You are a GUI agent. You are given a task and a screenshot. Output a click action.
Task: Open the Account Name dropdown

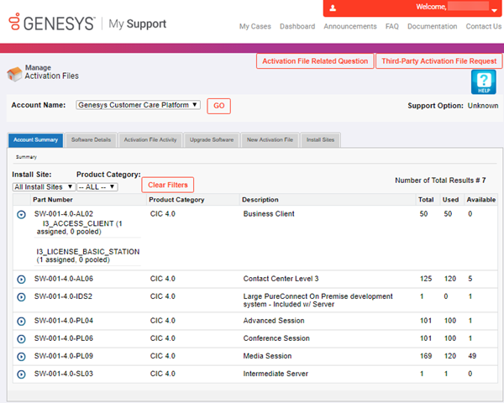point(139,105)
